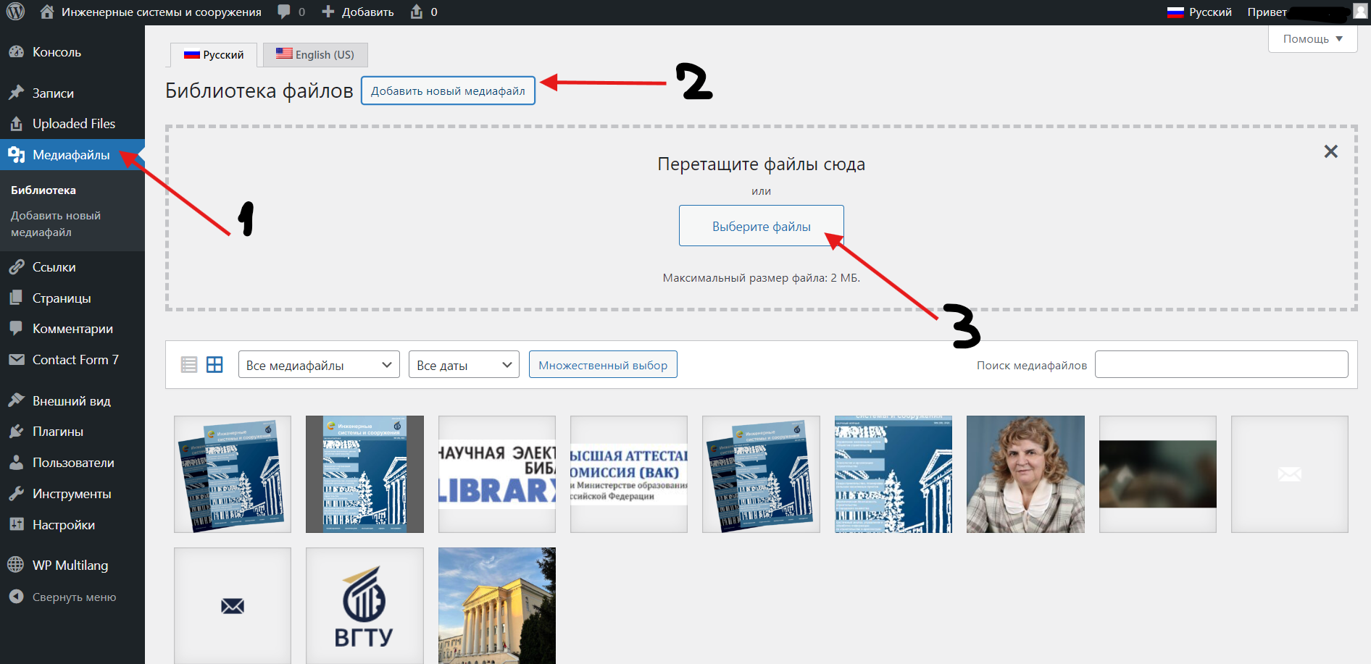Image resolution: width=1371 pixels, height=664 pixels.
Task: Expand the 'Все даты' date filter
Action: [x=464, y=365]
